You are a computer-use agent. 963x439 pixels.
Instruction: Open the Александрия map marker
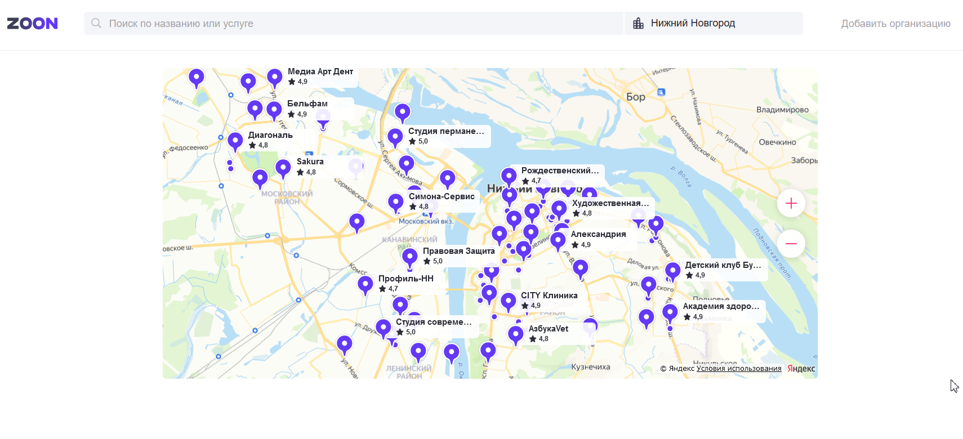click(x=558, y=241)
